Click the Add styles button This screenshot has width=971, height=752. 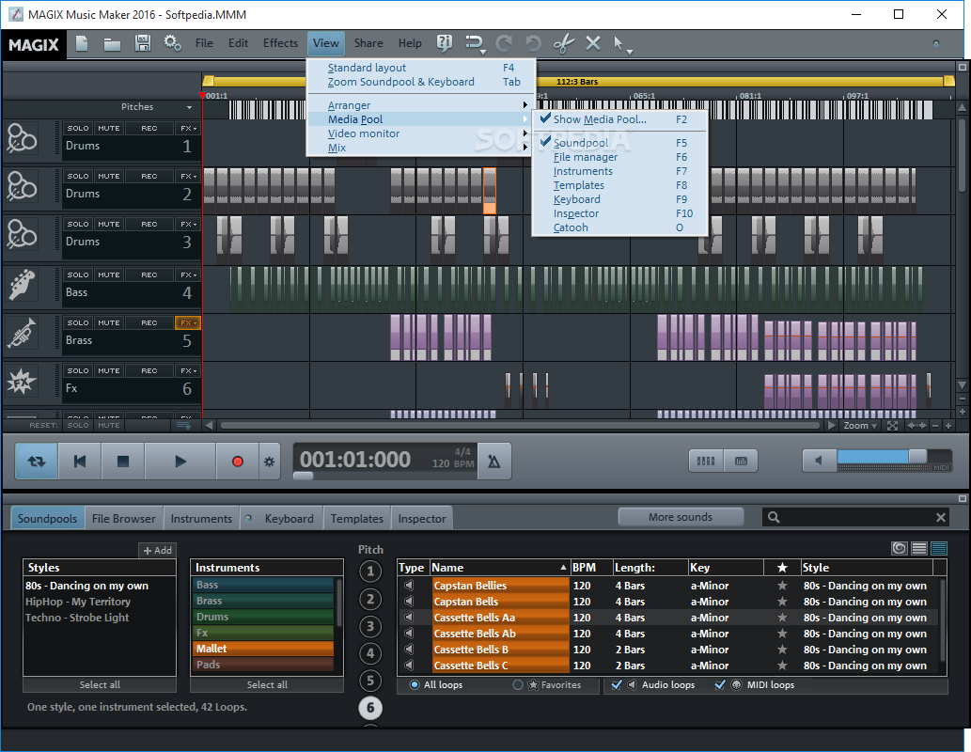click(157, 550)
